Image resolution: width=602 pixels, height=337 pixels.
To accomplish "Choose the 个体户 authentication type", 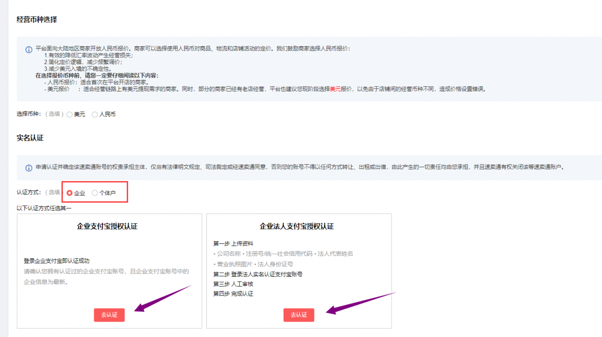I will [x=94, y=193].
